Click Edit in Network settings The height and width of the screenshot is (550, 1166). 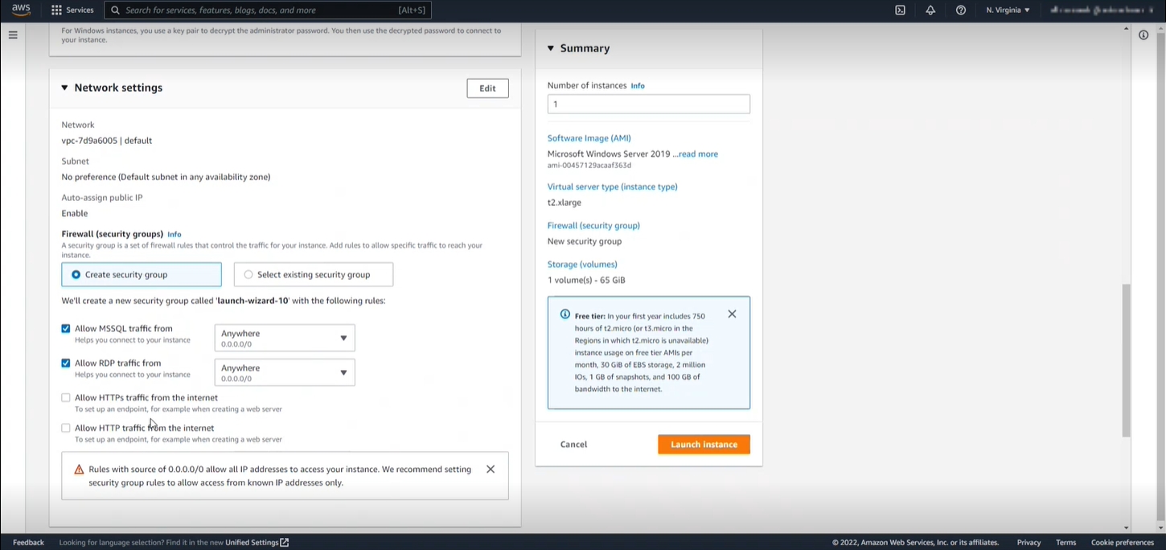click(487, 88)
